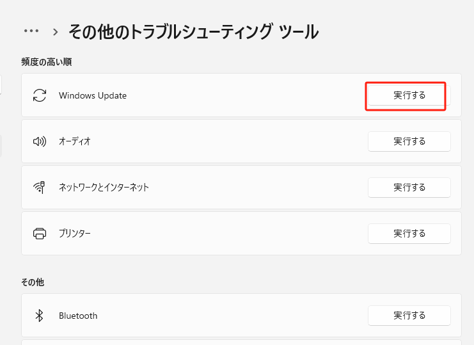Click the 頻度の高い順 section heading

point(45,62)
